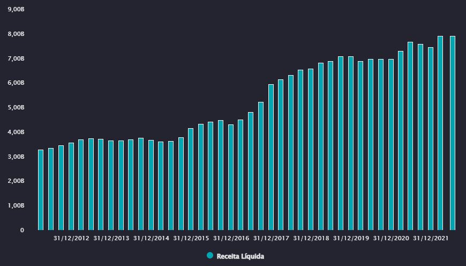Click the 5,00B value on the vertical axis
The width and height of the screenshot is (466, 266).
17,107
